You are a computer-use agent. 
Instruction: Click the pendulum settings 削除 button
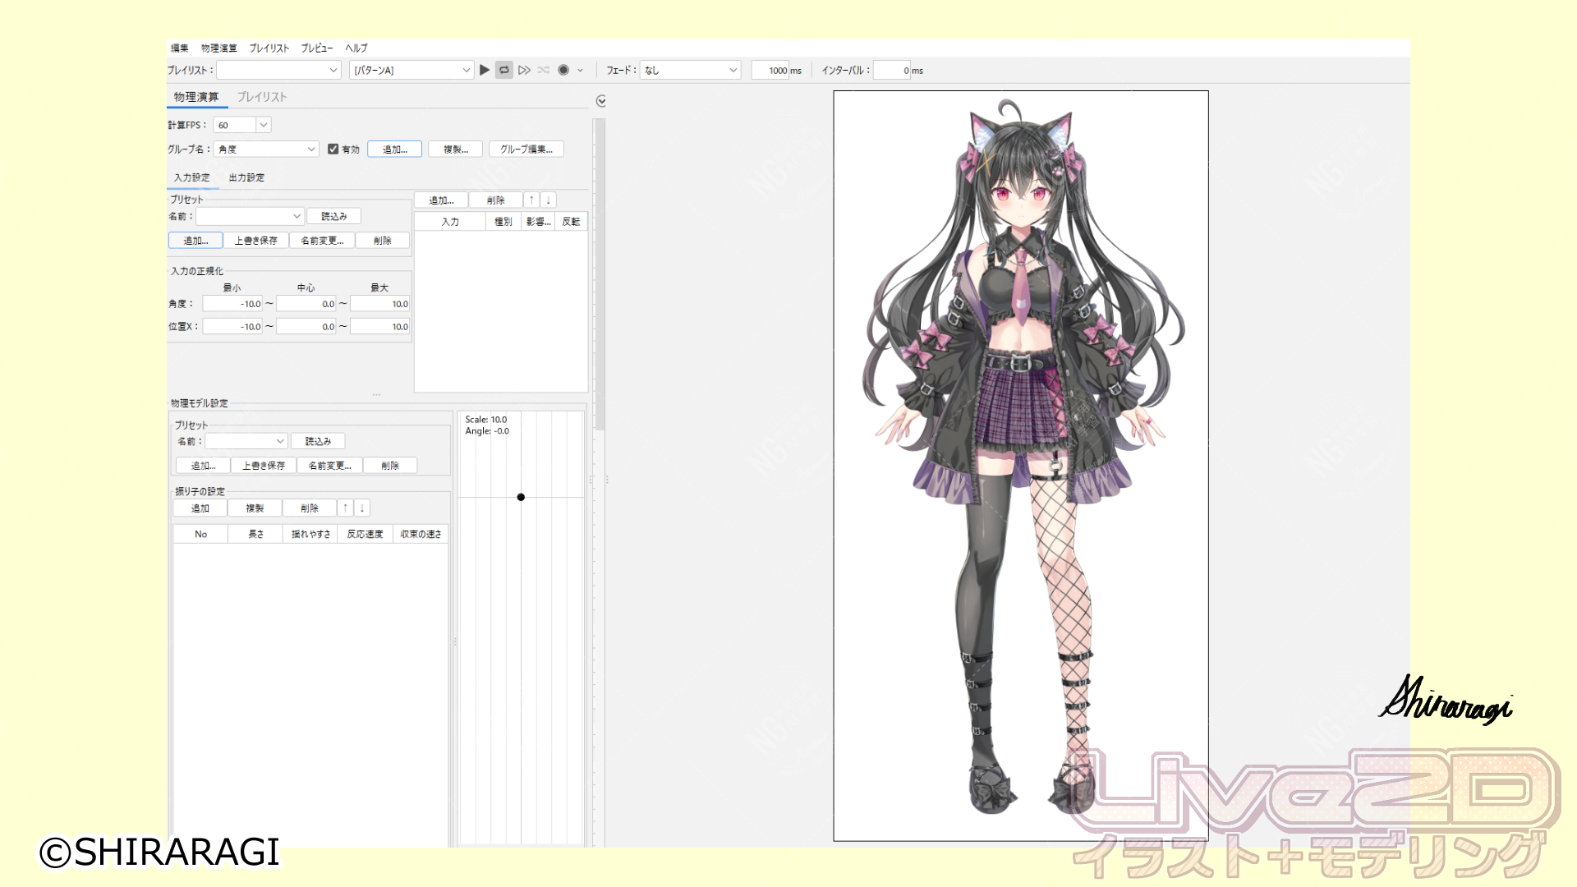(310, 508)
